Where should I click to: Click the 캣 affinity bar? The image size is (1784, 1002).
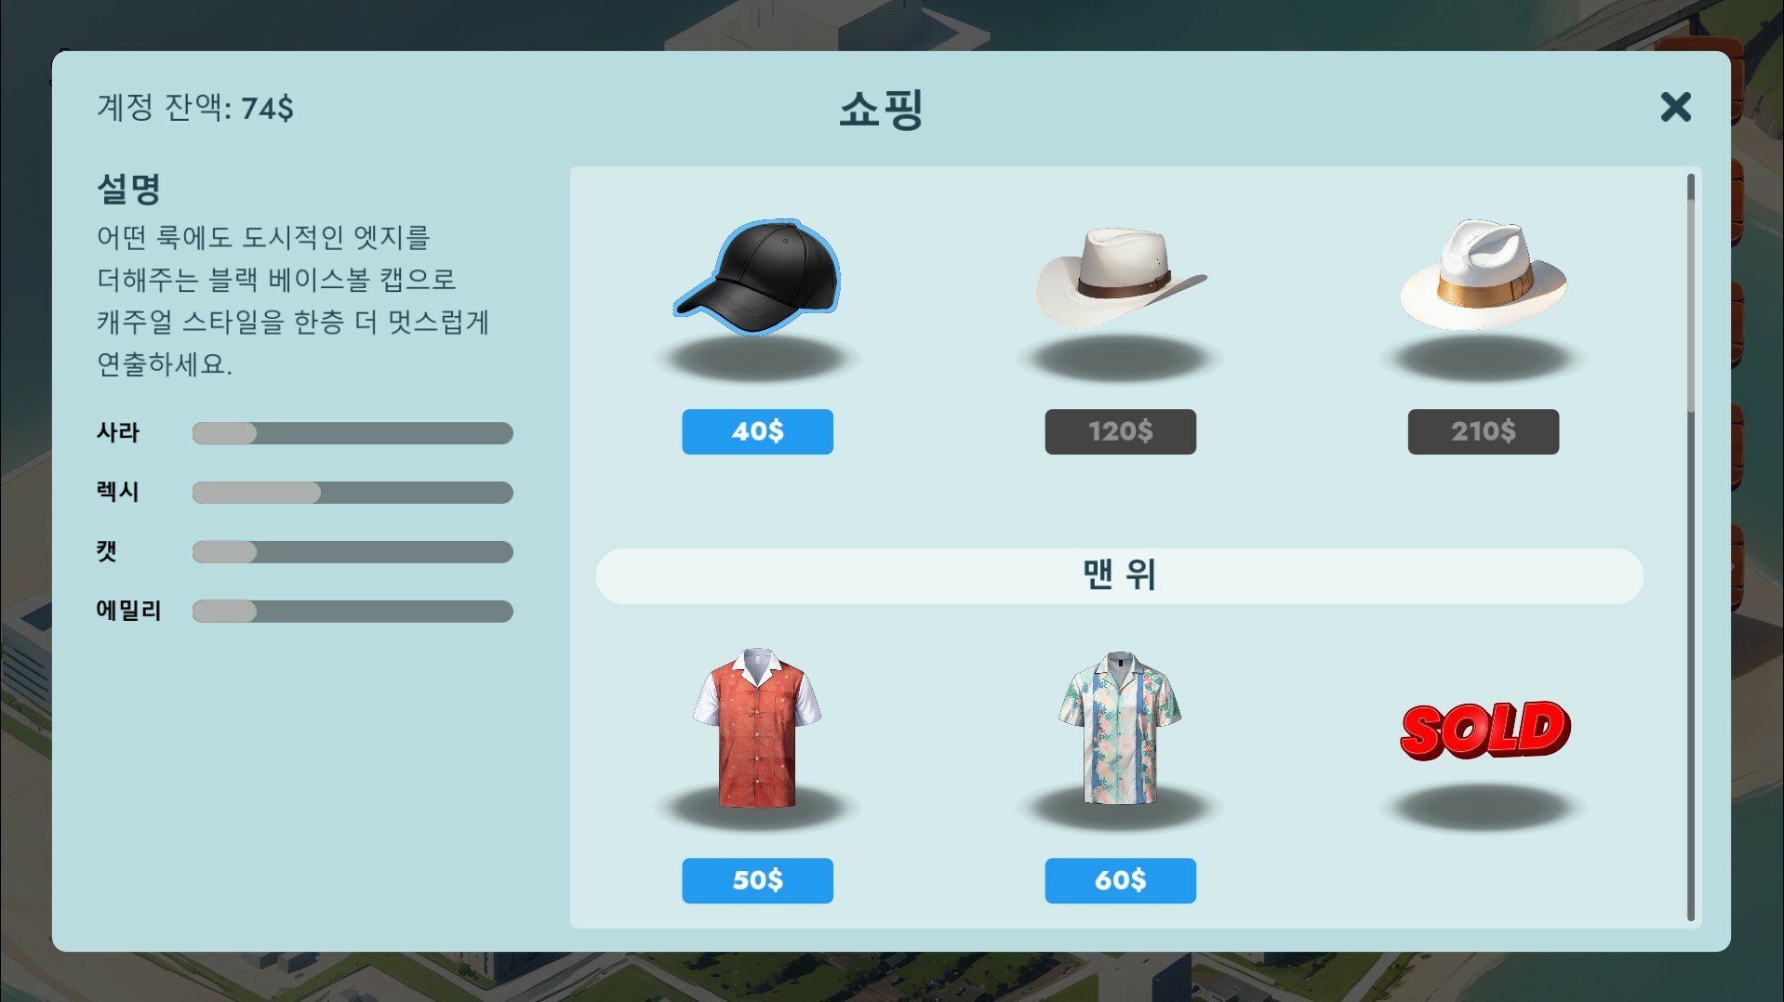coord(353,552)
